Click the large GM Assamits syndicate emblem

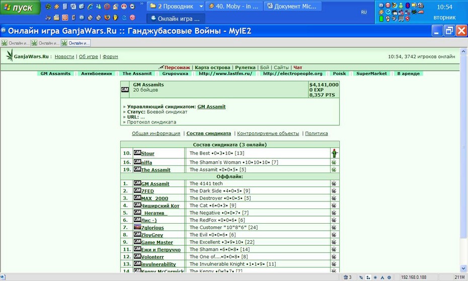[x=125, y=90]
